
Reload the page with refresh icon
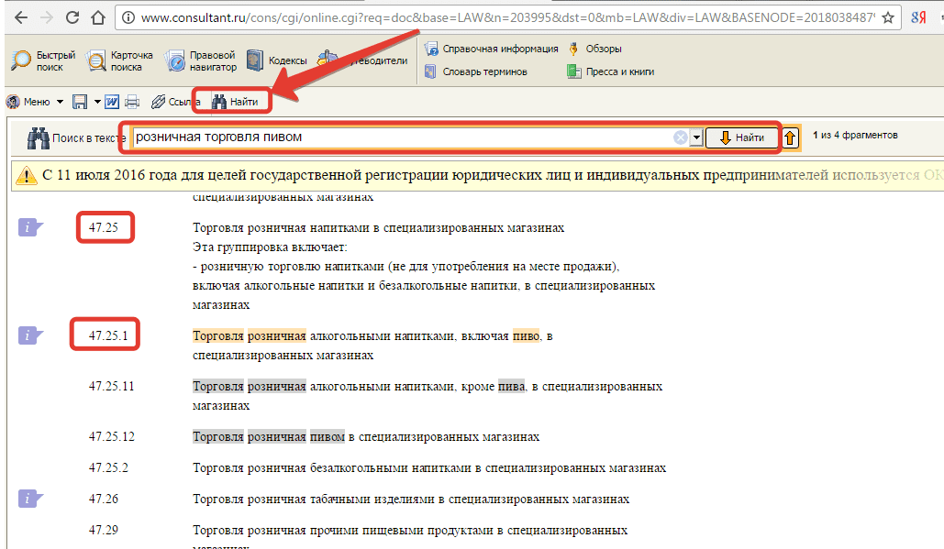[x=72, y=17]
